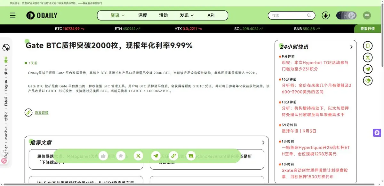Expand 24小时快讯 panel arrow
The image size is (384, 186).
tap(351, 47)
